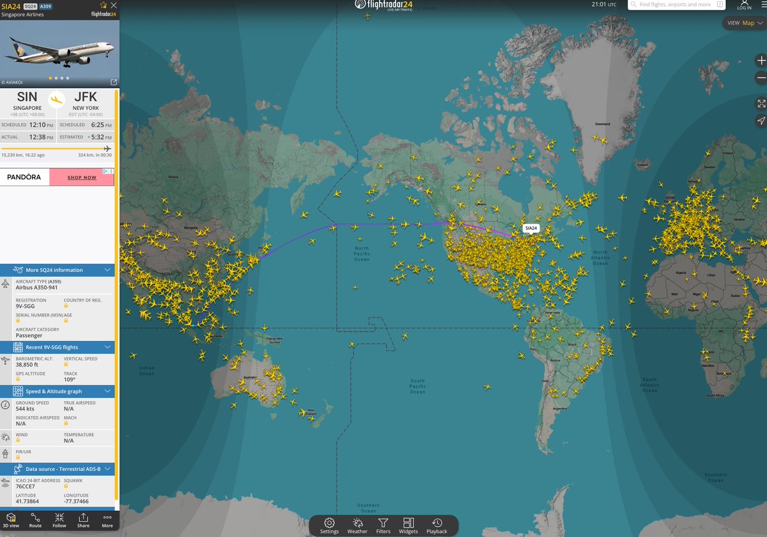Click the locked Wind icon
The width and height of the screenshot is (767, 537).
18,441
